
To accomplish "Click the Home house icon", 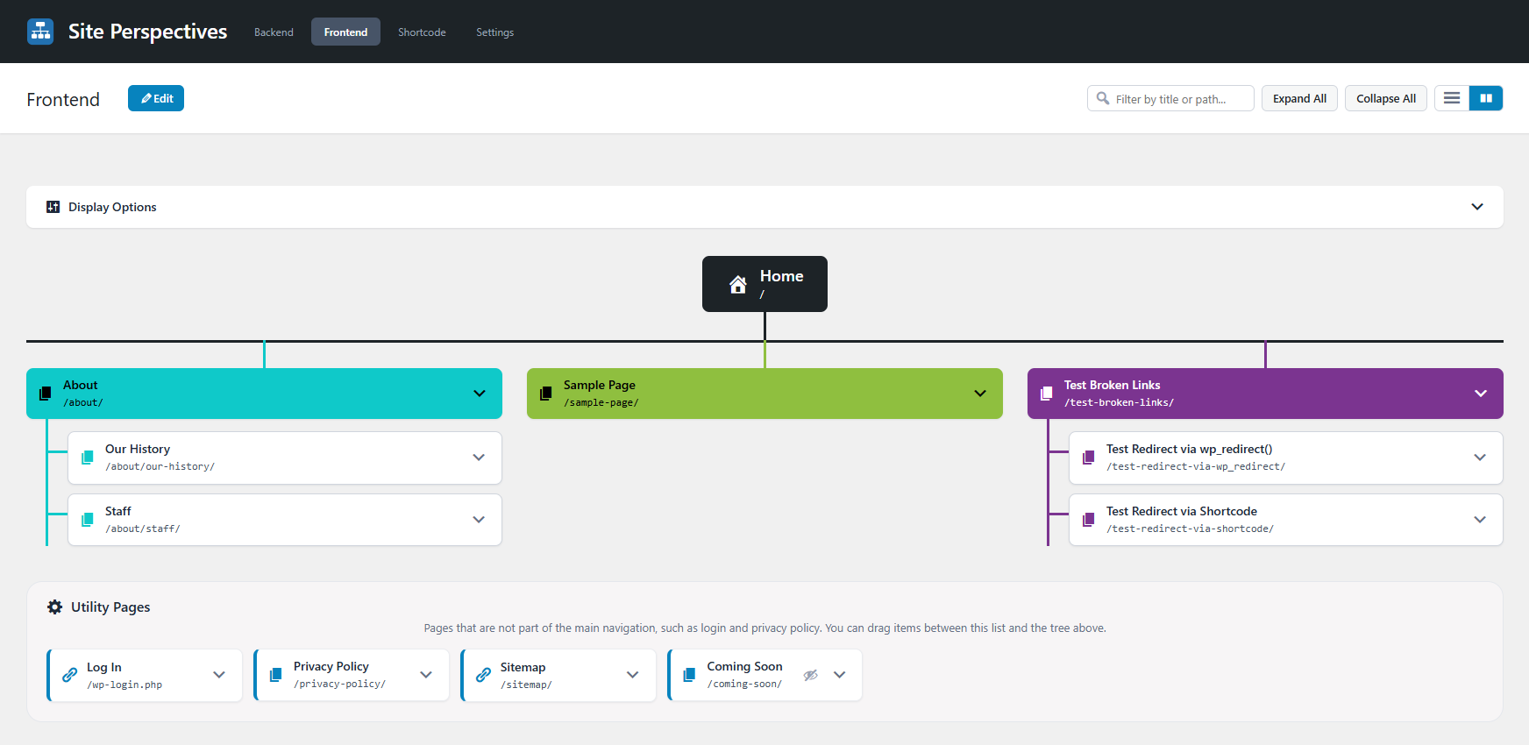I will pos(738,284).
